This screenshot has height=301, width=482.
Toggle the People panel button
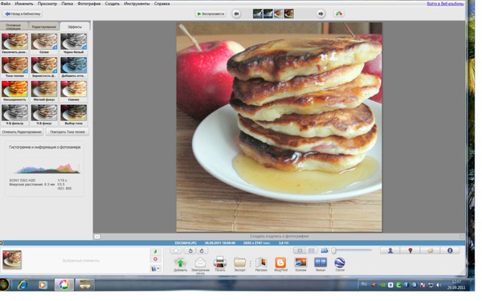(390, 250)
